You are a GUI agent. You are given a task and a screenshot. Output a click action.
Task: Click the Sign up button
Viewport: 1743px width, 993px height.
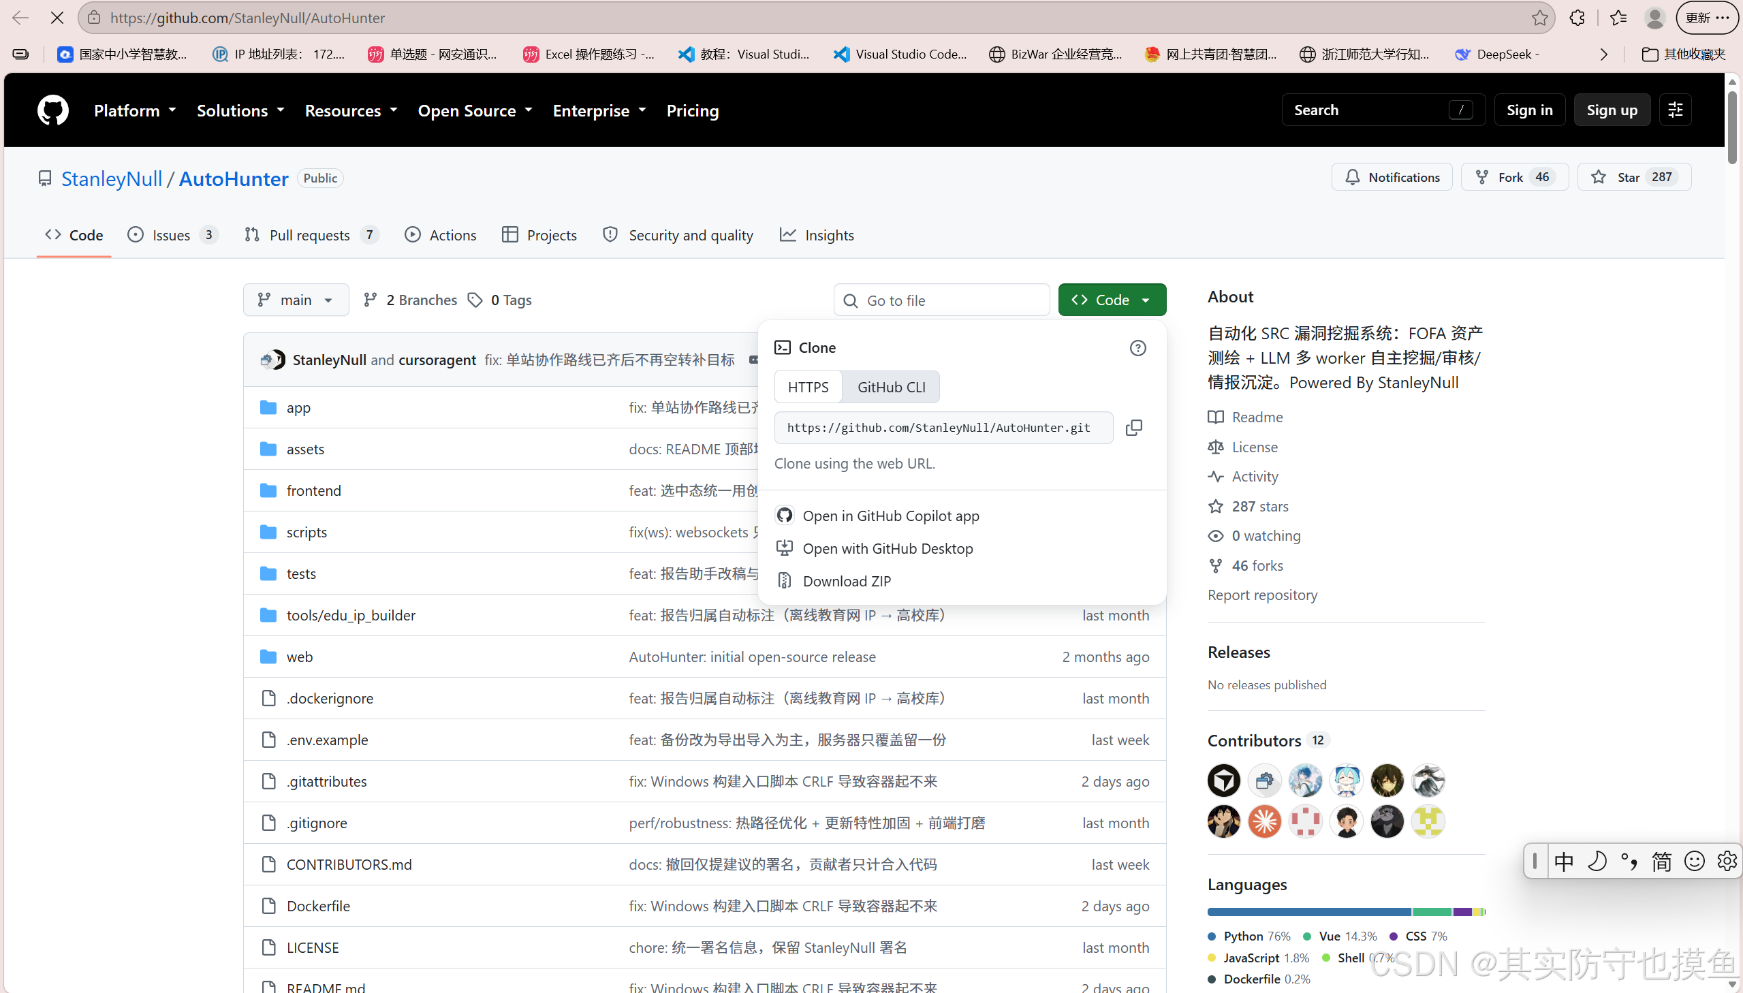(x=1612, y=110)
